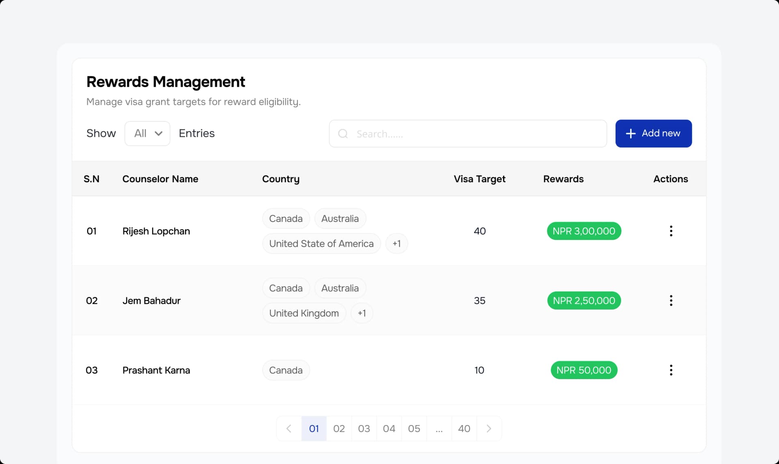The width and height of the screenshot is (779, 464).
Task: Click the chevron on the Show selector
Action: [x=158, y=133]
